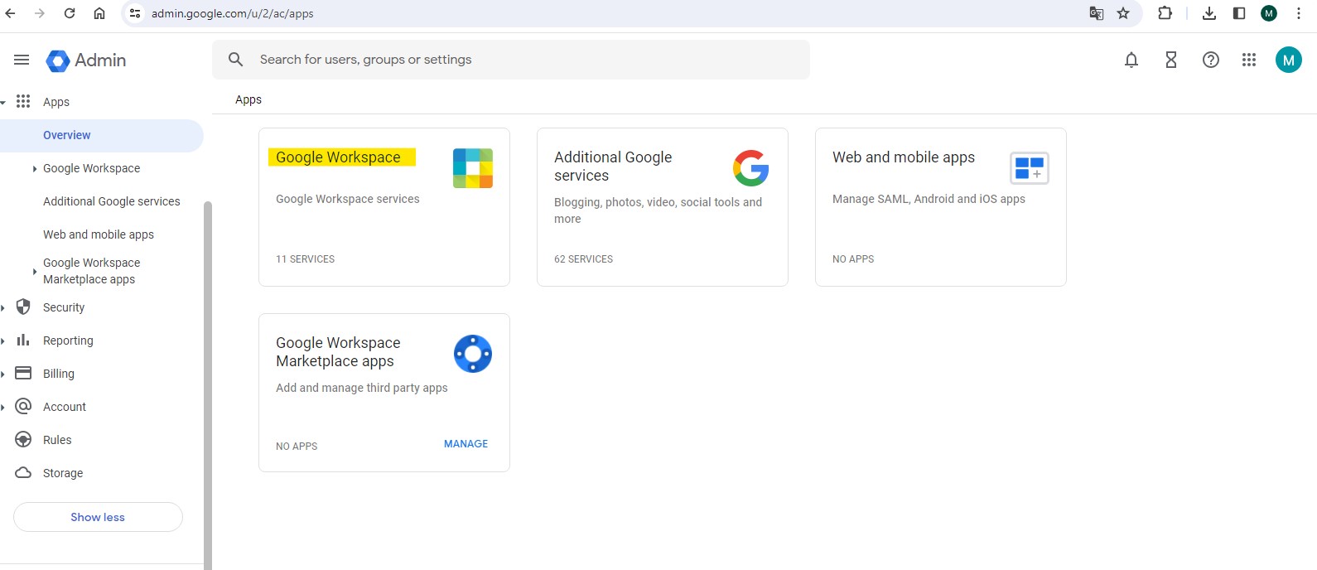Click the search magnifier icon
The width and height of the screenshot is (1317, 570).
pos(236,60)
